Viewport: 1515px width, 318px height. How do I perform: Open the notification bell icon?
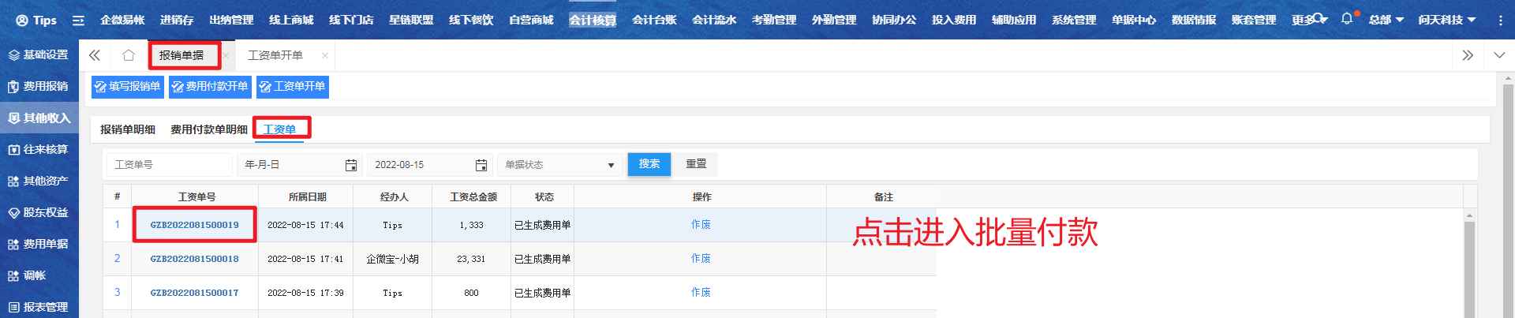tap(1346, 19)
